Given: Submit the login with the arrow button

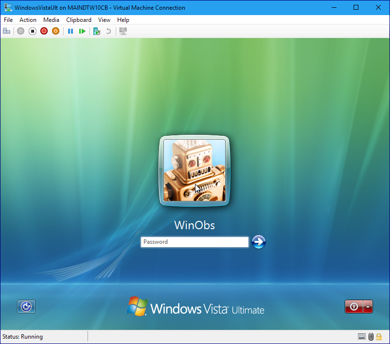Looking at the screenshot, I should point(259,242).
